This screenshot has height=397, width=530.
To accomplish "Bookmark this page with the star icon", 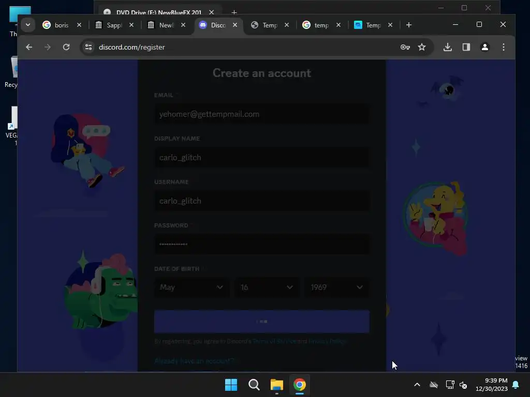I will point(422,47).
